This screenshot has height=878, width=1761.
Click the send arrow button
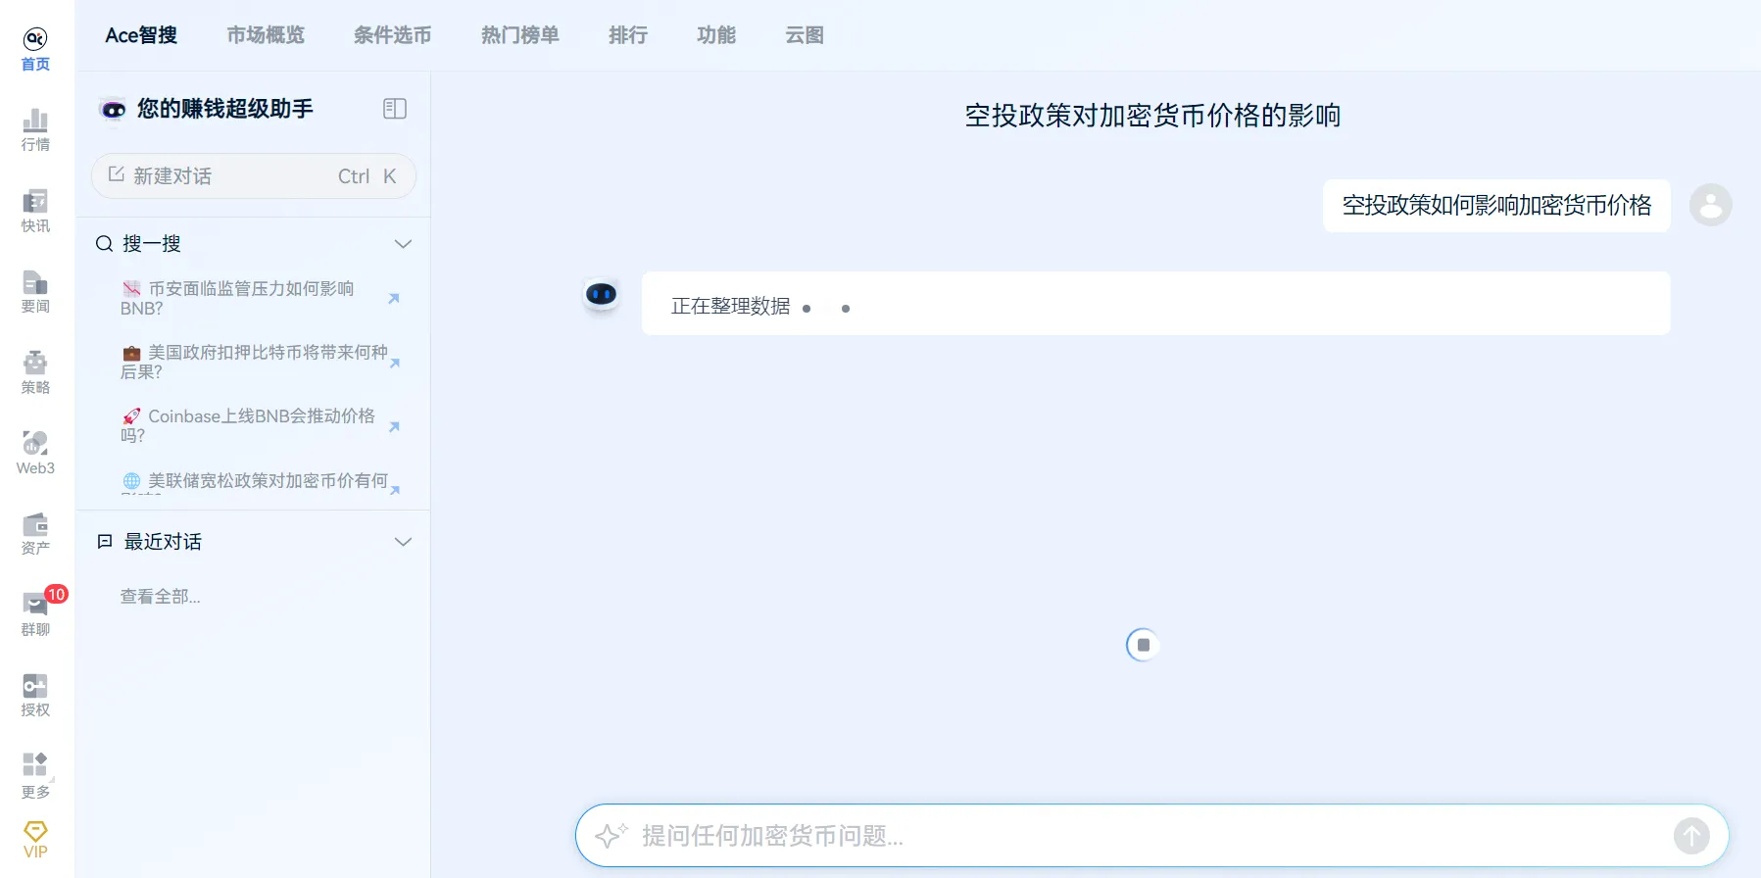click(x=1691, y=836)
